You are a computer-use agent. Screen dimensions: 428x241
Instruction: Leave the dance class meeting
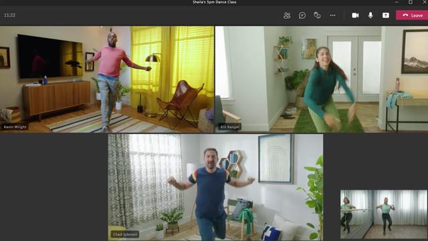click(412, 15)
